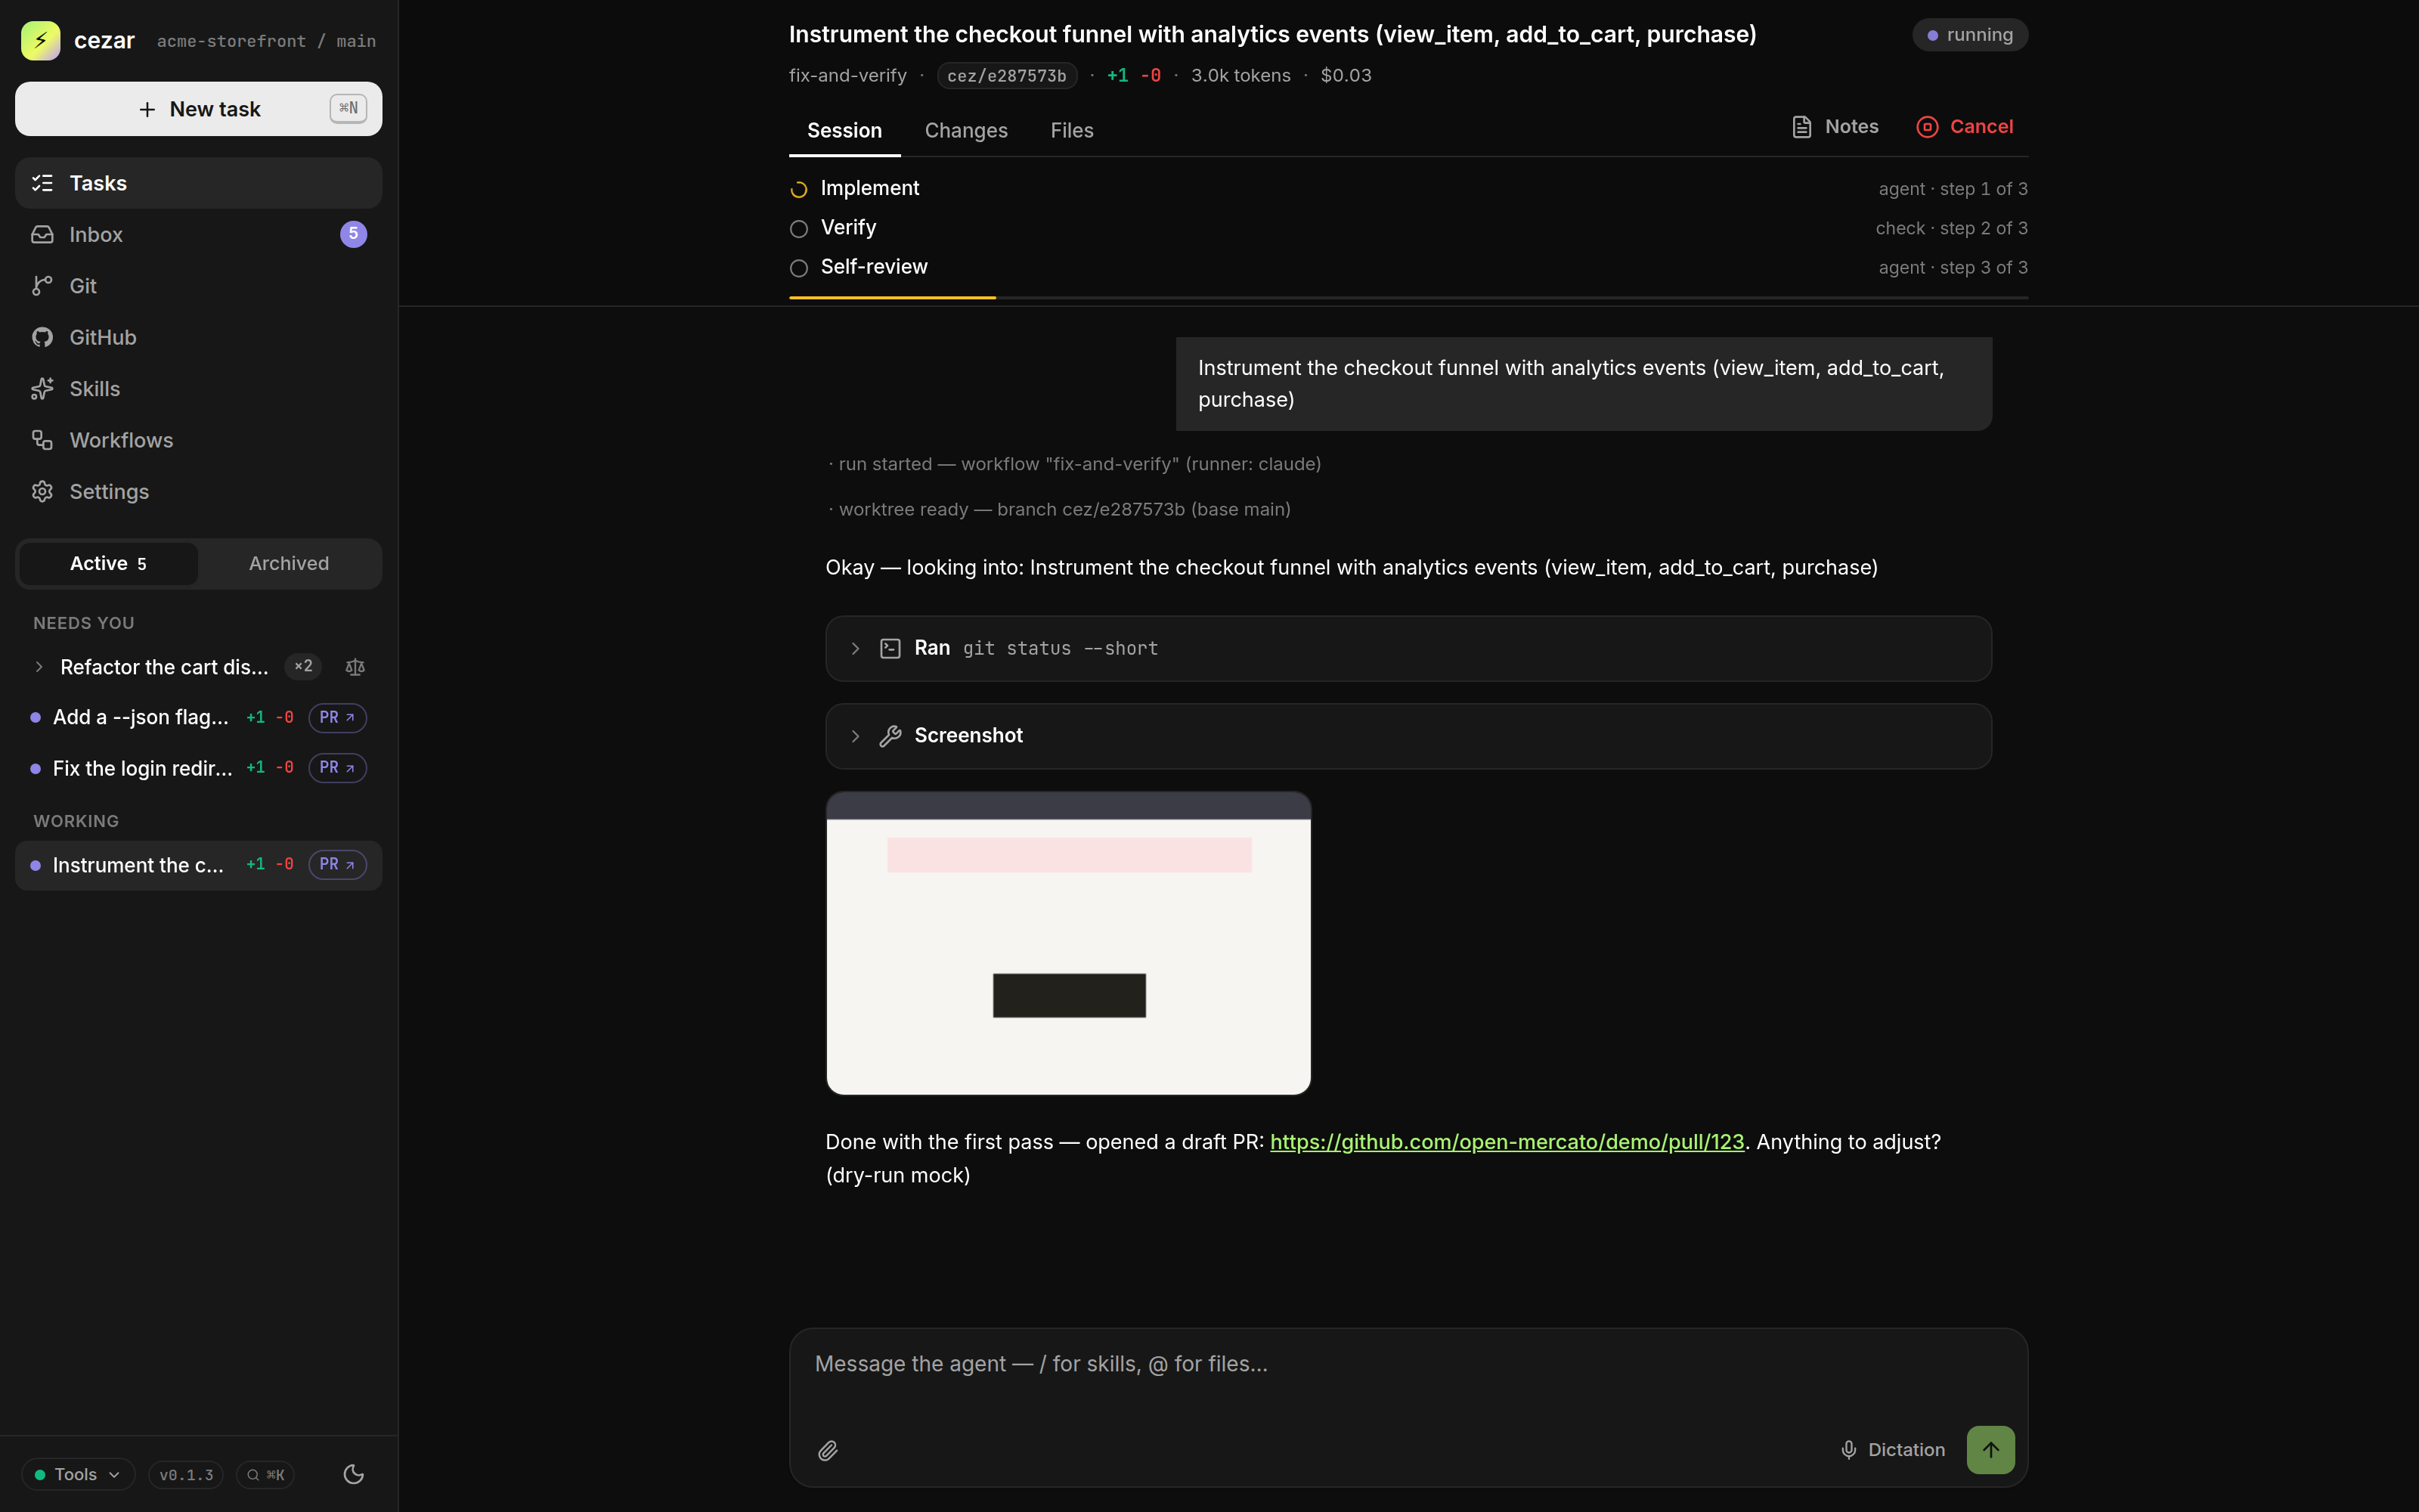2419x1512 pixels.
Task: Cancel the running task
Action: tap(1964, 127)
